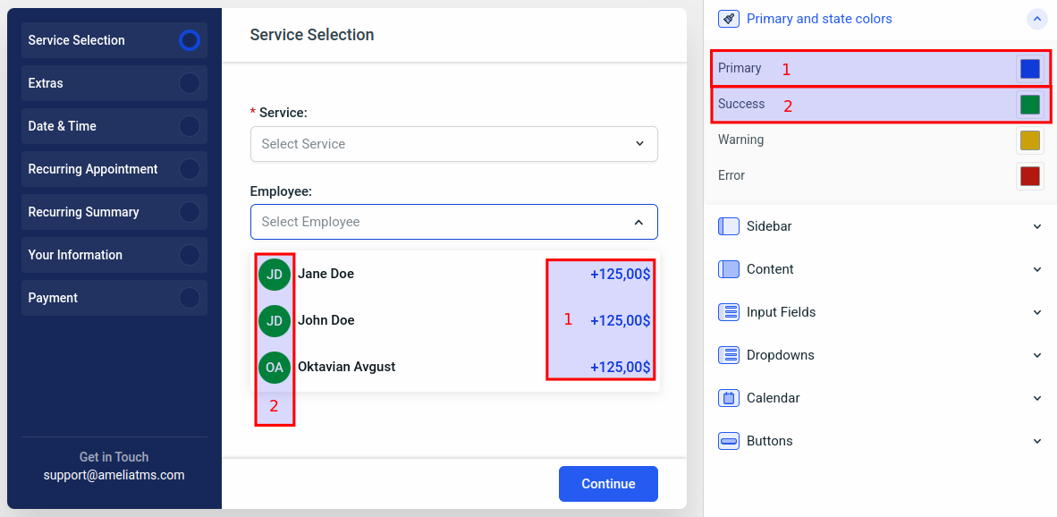The height and width of the screenshot is (517, 1057).
Task: Open the Warning color swatch
Action: point(1029,140)
